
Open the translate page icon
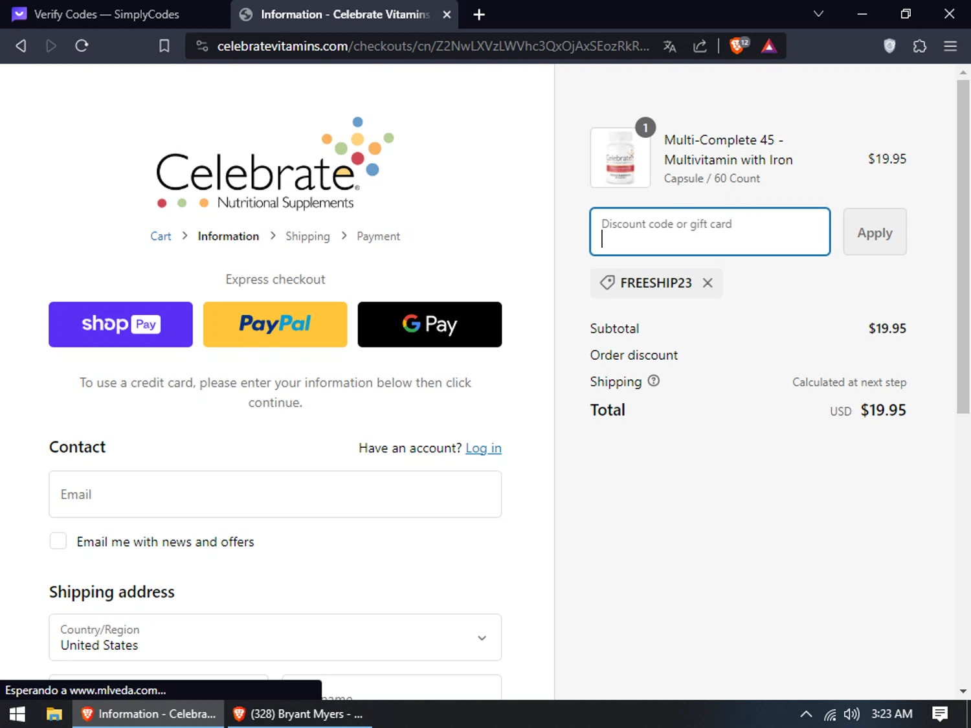coord(670,46)
